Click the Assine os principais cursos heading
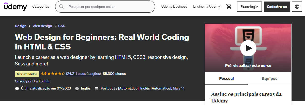This screenshot has height=105, width=305. coord(246,97)
